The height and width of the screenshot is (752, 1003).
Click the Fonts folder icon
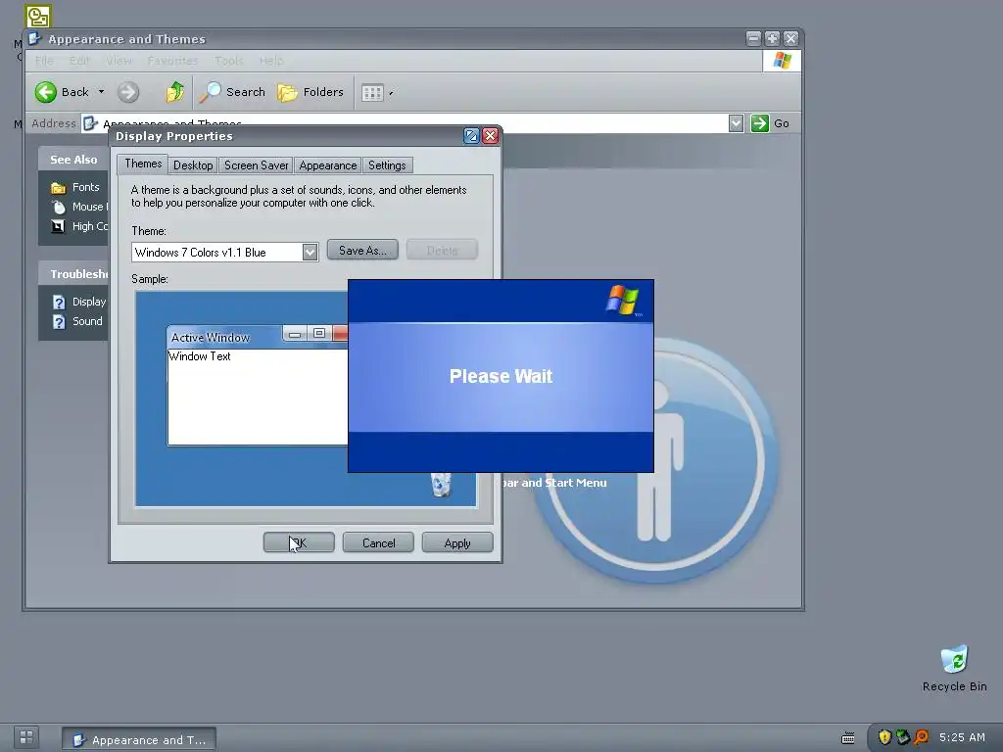point(58,187)
